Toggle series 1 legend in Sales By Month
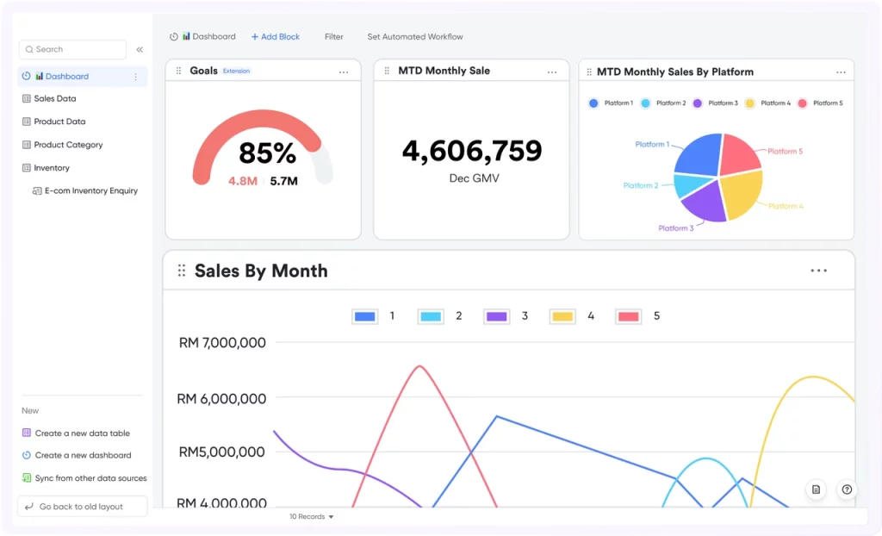This screenshot has width=882, height=536. (x=373, y=316)
